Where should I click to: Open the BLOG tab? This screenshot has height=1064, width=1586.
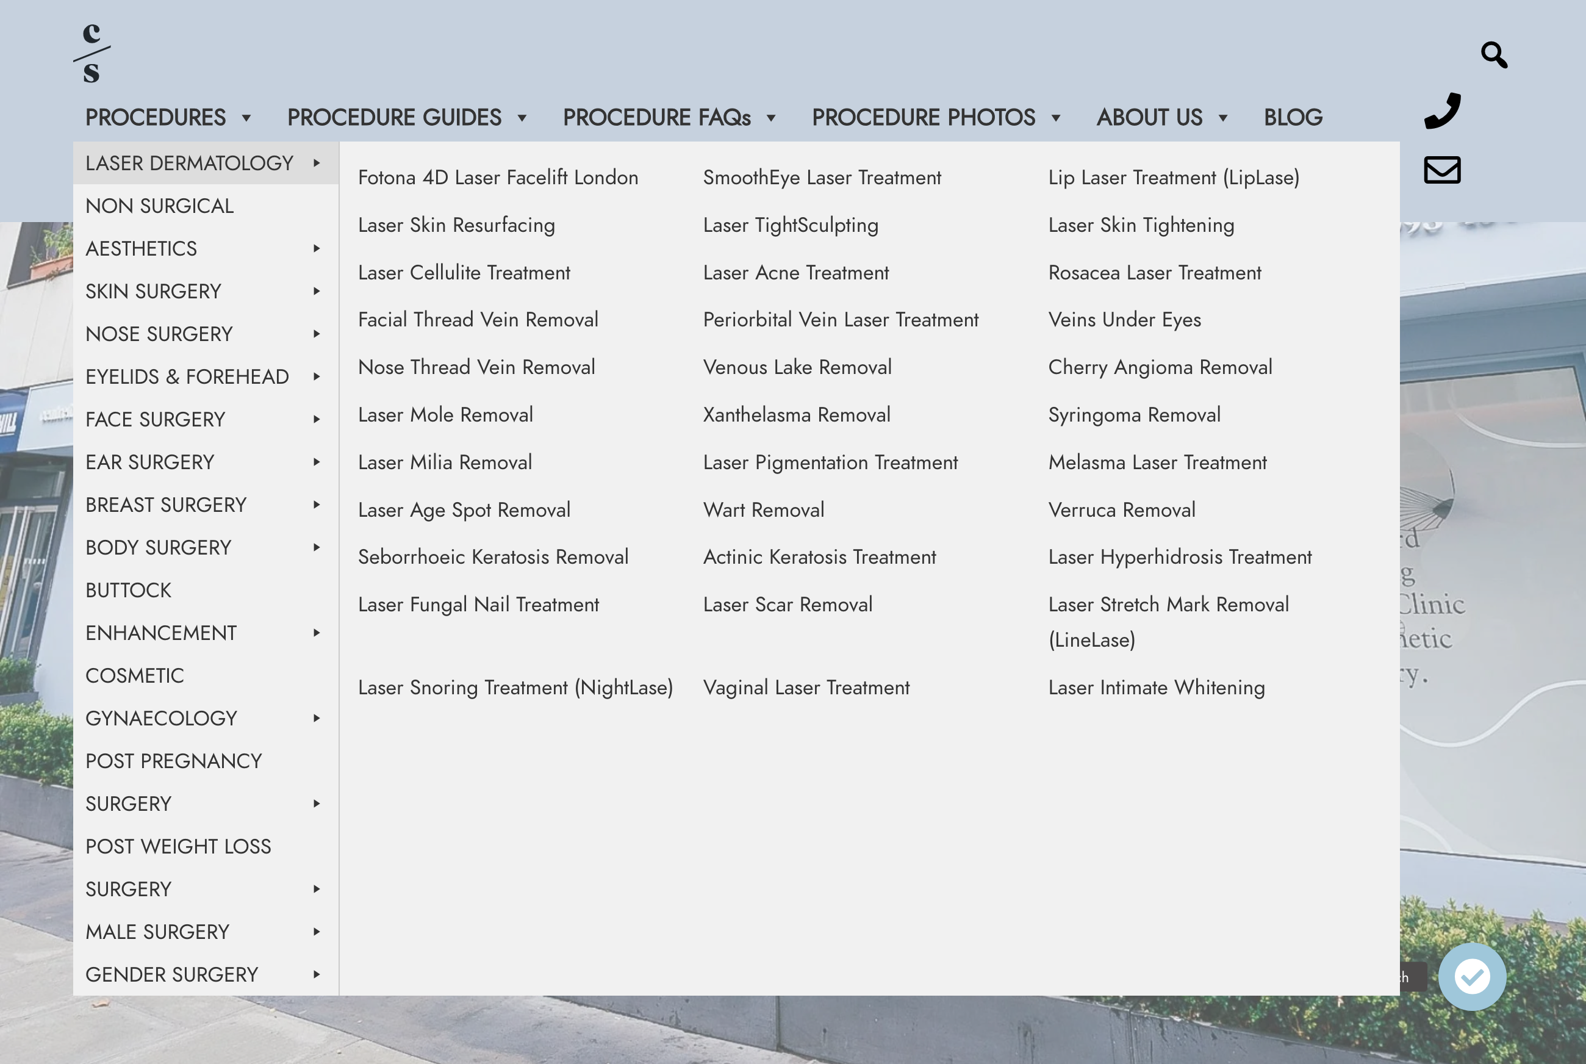tap(1293, 117)
